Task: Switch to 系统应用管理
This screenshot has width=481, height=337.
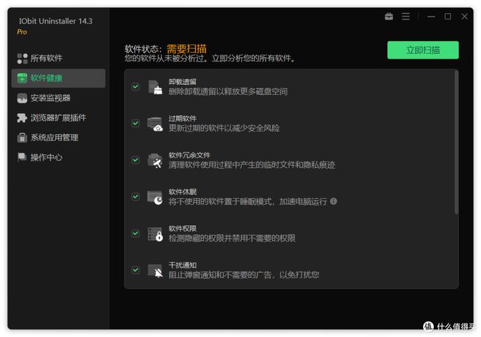Action: click(59, 137)
